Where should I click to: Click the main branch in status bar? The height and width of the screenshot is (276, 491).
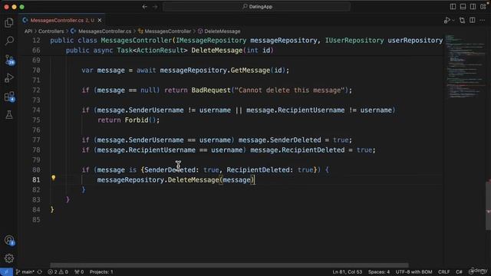(x=25, y=272)
